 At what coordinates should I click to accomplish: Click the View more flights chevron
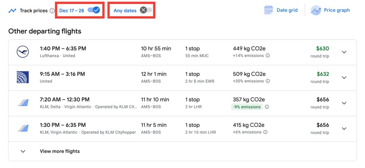click(23, 151)
